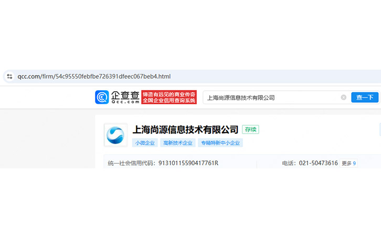Select credit code 91310115590417761R

click(188, 163)
